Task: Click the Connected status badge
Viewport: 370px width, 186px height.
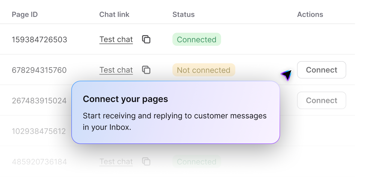Action: pos(196,39)
